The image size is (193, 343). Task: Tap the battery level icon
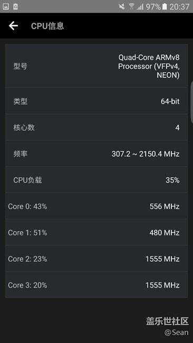[165, 6]
